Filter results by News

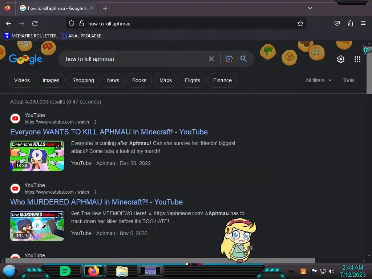tap(113, 80)
